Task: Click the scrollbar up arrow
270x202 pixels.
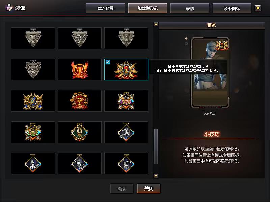Action: click(x=156, y=24)
